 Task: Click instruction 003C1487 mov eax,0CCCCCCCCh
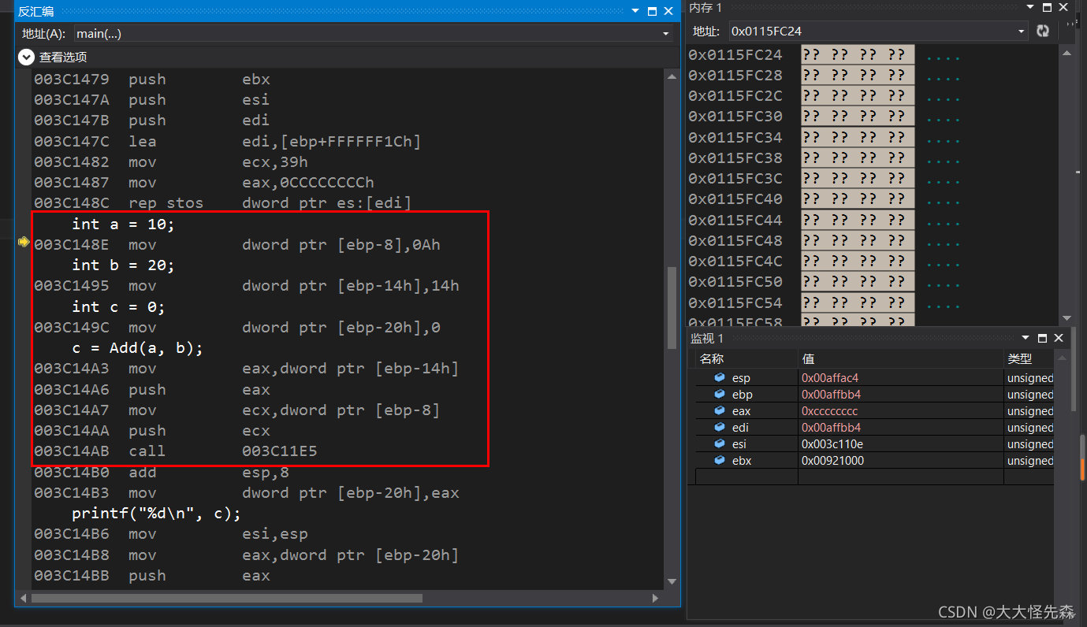pos(203,183)
